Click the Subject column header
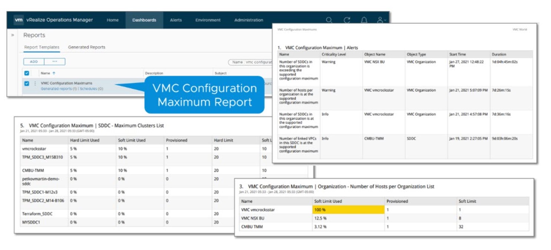The height and width of the screenshot is (250, 551). [221, 73]
